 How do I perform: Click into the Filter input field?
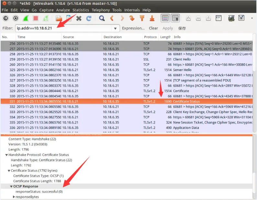(x=64, y=28)
